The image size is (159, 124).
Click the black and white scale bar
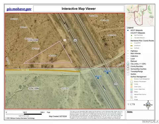[x=24, y=114]
